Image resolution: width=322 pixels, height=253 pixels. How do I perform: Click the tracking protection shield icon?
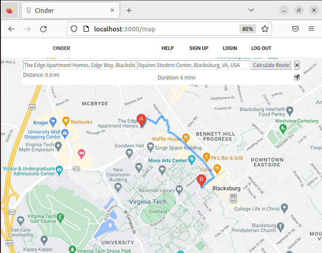(x=74, y=29)
